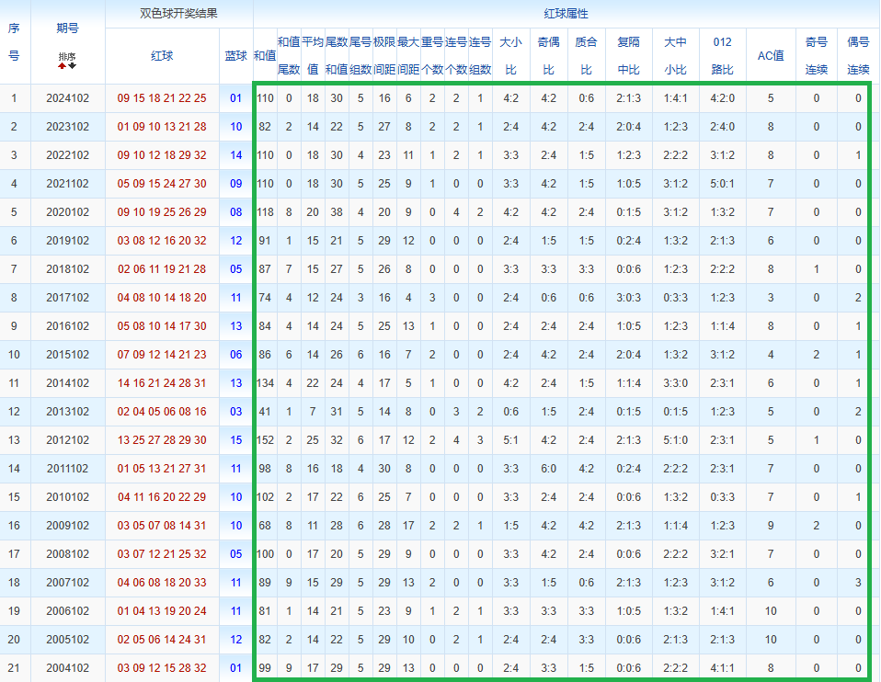
Task: Click the 大小比 column header
Action: [x=510, y=56]
